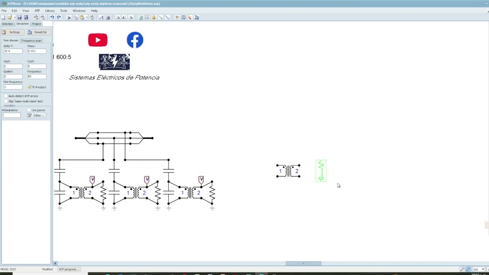Open the Edit menu
This screenshot has width=489, height=275.
(14, 11)
